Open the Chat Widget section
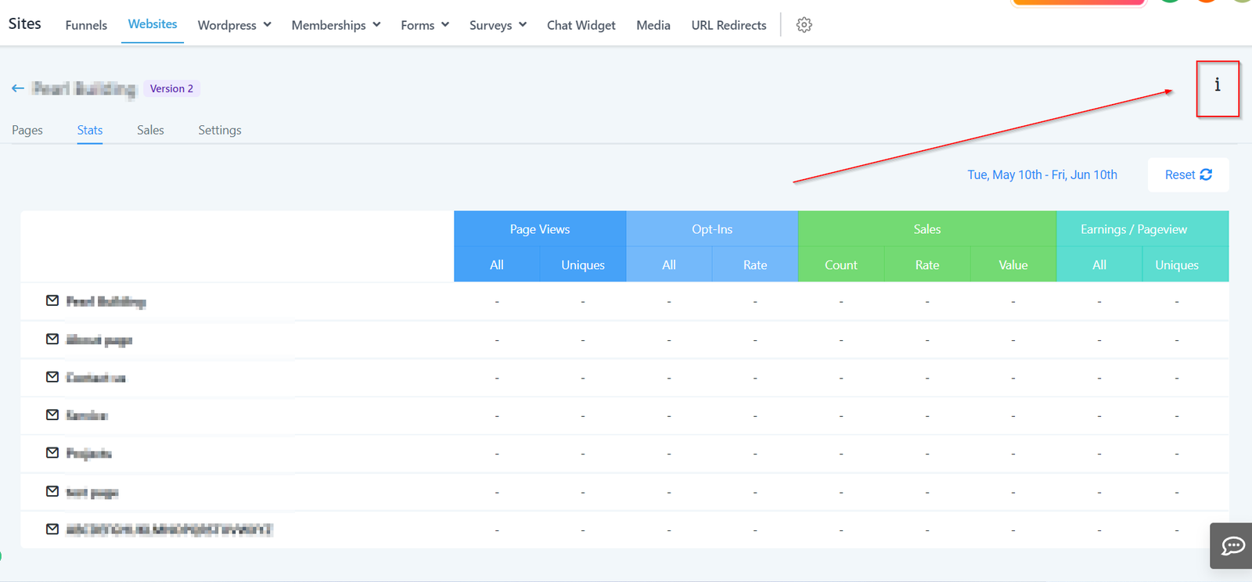The image size is (1252, 582). pyautogui.click(x=581, y=25)
